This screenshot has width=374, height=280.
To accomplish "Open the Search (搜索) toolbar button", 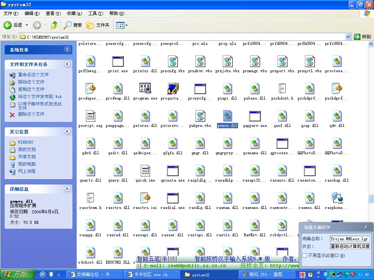I will (73, 25).
